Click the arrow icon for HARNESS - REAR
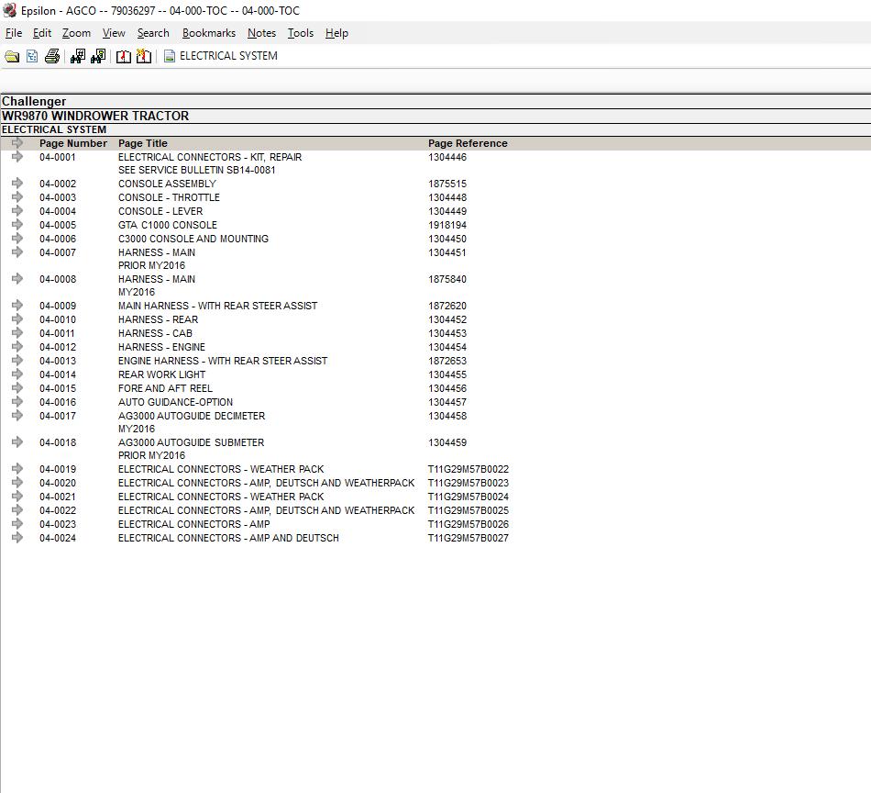Viewport: 871px width, 793px height. [x=17, y=319]
